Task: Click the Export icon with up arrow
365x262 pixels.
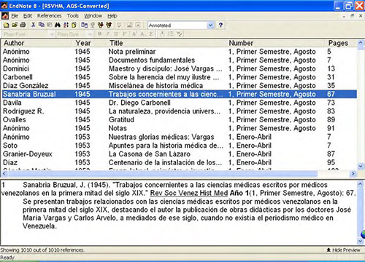Action: 109,25
